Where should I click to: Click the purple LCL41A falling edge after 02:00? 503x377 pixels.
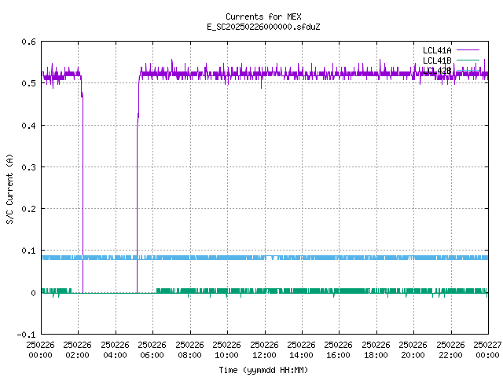83,192
